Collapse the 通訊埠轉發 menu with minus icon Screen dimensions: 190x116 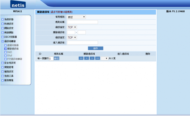tap(3, 41)
